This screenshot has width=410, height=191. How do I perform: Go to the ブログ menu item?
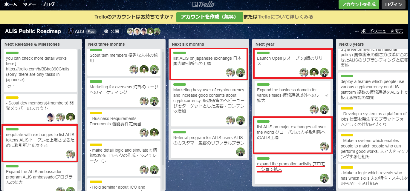[x=48, y=4]
